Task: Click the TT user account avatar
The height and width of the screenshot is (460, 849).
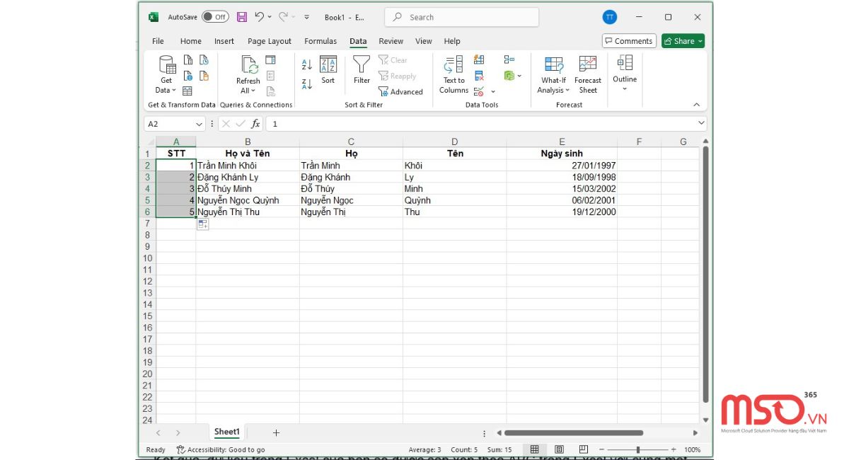Action: pos(609,17)
